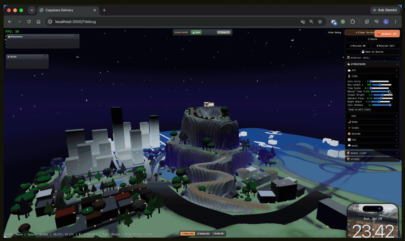This screenshot has width=405, height=241.
Task: Go to the browser home page
Action: click(x=38, y=22)
